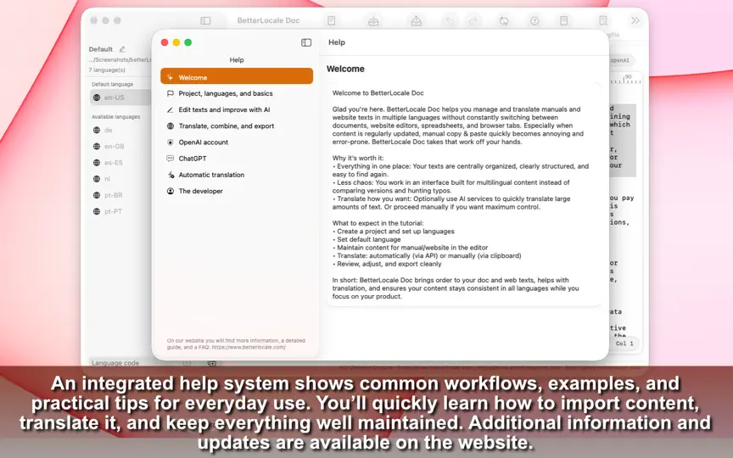Select en-US default language in main window
This screenshot has height=458, width=733.
coord(120,98)
